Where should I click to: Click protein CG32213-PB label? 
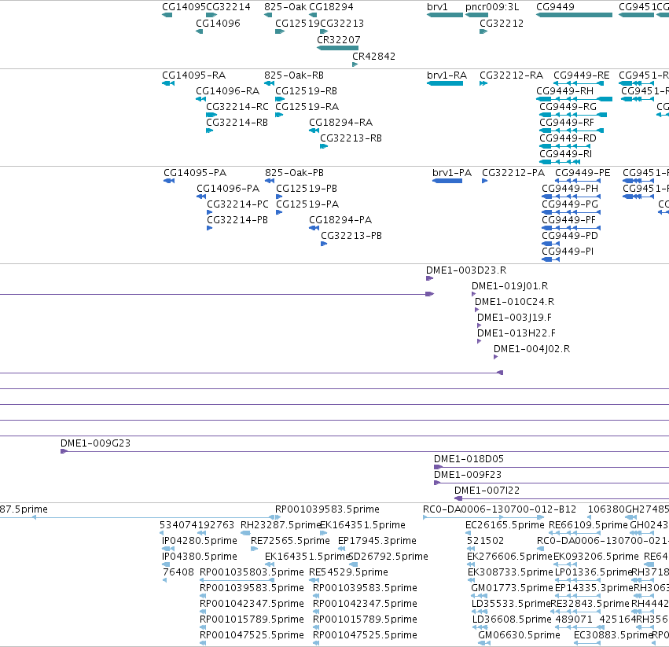click(351, 236)
